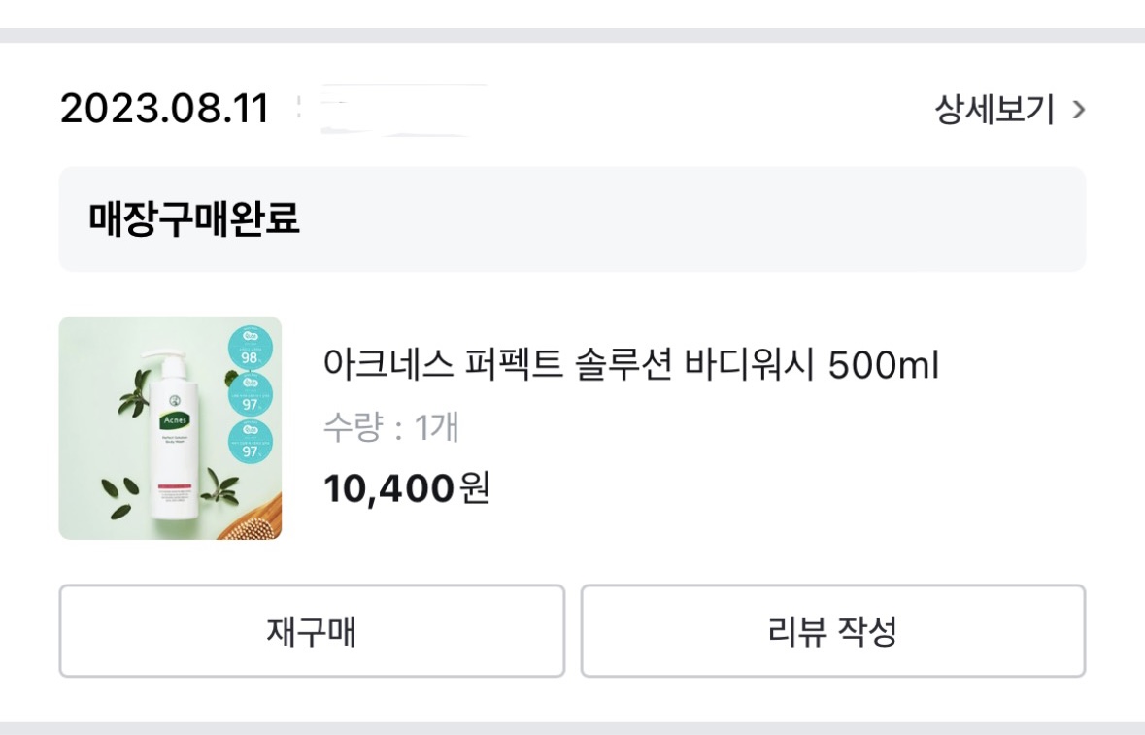
Task: Click the green Acnes logo on the bottle
Action: pyautogui.click(x=176, y=419)
